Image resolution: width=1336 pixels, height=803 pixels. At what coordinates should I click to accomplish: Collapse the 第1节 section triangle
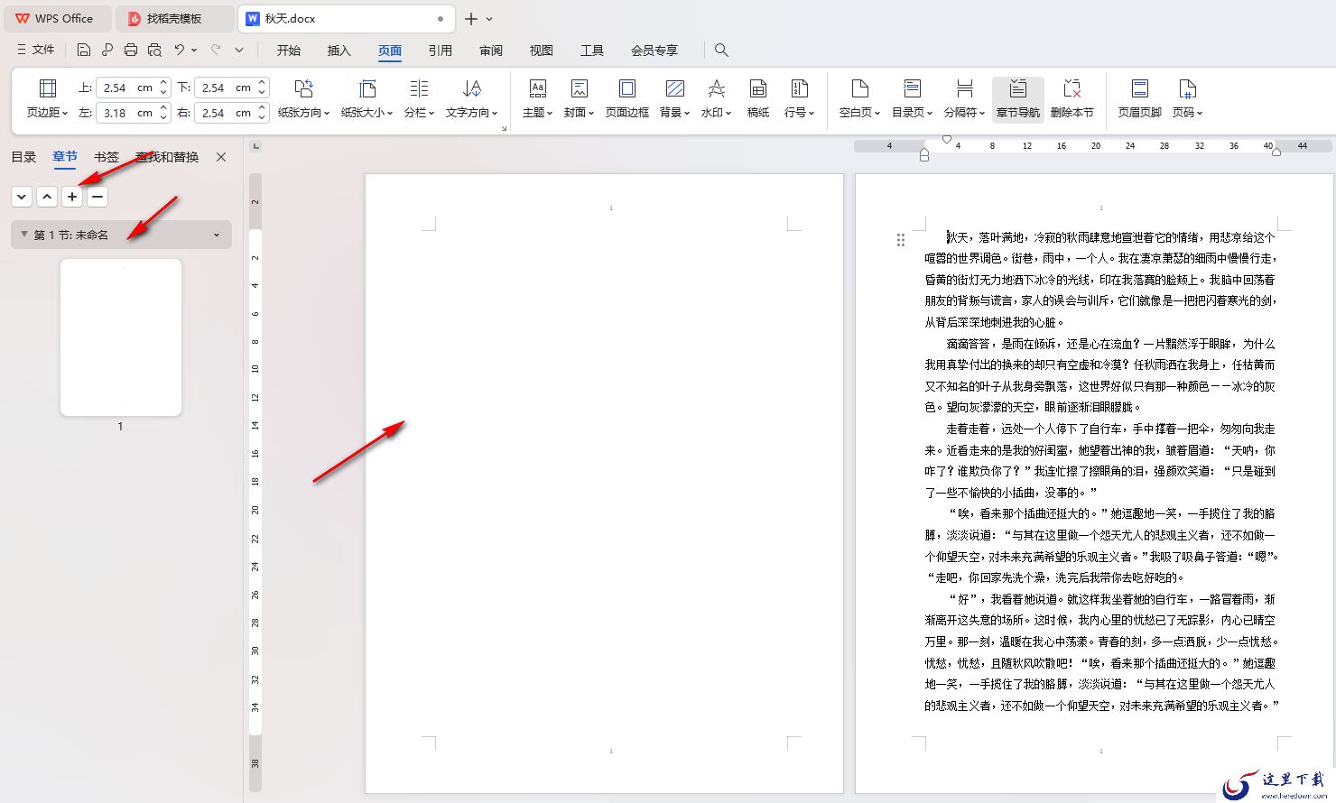coord(24,235)
